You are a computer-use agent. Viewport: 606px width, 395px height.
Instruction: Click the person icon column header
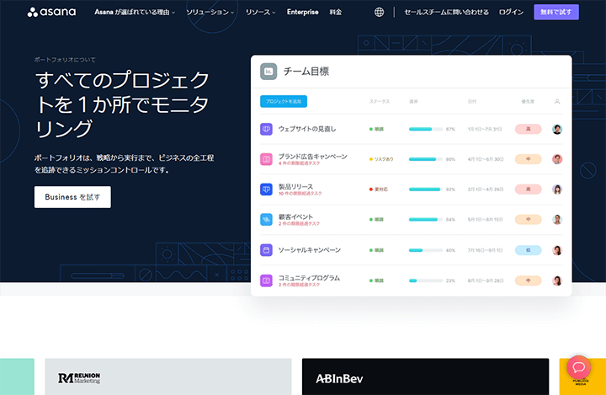tap(557, 102)
